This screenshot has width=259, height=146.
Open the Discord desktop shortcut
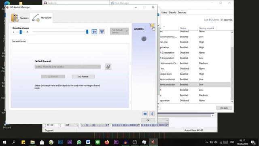[7, 125]
